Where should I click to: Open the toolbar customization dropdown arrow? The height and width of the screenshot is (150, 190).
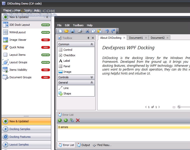pos(117,32)
